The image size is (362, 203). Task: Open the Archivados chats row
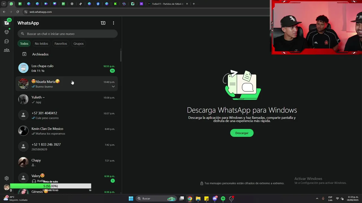point(66,54)
